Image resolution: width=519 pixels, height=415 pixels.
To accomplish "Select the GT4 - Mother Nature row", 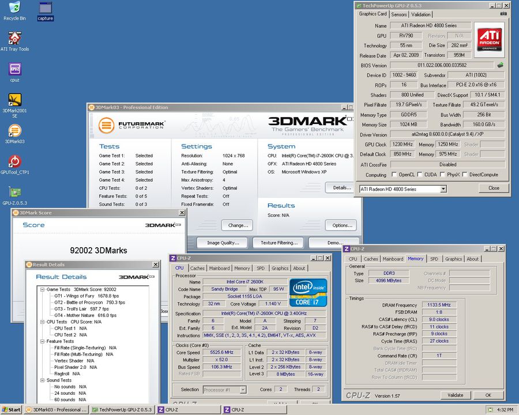I will click(x=85, y=315).
